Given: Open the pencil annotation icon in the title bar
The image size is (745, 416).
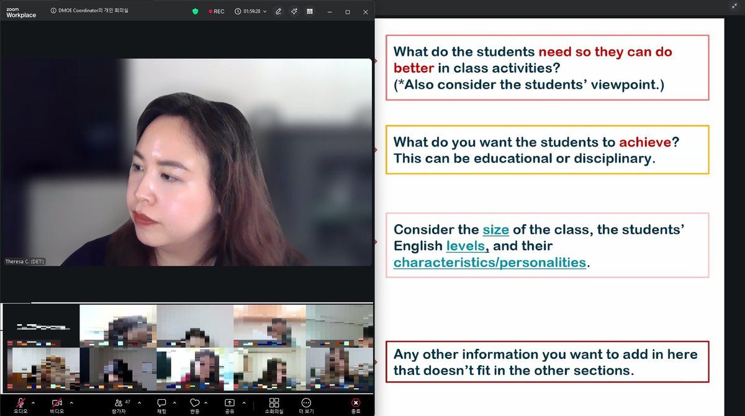Looking at the screenshot, I should point(279,12).
